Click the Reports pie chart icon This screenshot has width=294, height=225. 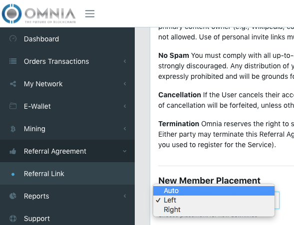(13, 196)
